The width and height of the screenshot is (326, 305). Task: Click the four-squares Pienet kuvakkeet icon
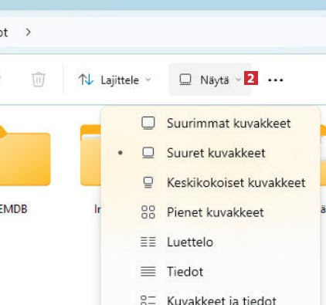tap(148, 212)
